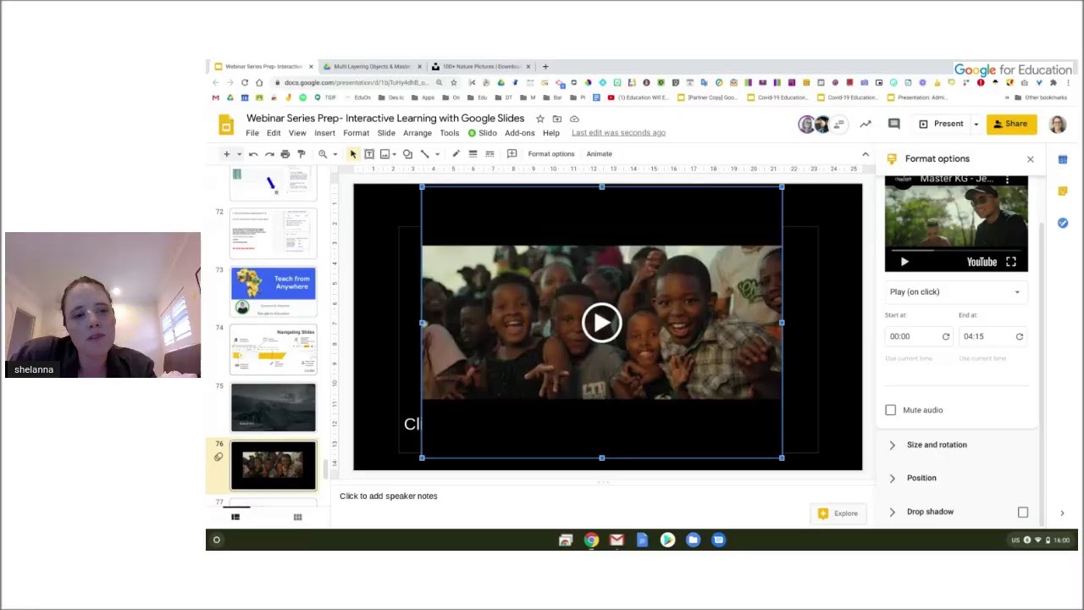Image resolution: width=1084 pixels, height=610 pixels.
Task: Collapse the menus with toolbar chevron
Action: point(866,154)
